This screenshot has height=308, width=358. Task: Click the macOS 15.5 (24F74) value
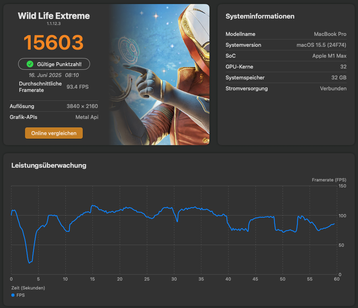pyautogui.click(x=321, y=45)
